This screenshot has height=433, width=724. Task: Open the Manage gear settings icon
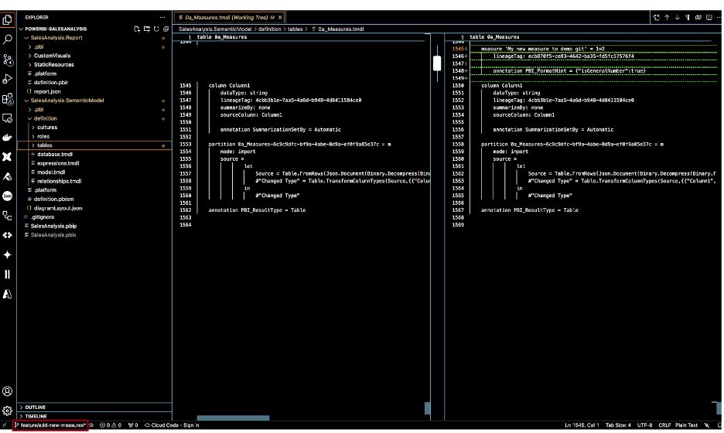[8, 411]
